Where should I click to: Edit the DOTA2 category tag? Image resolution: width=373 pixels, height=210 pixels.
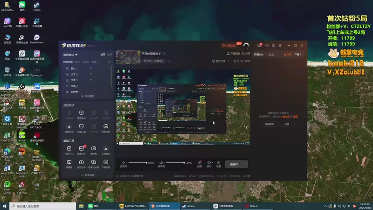(x=169, y=61)
